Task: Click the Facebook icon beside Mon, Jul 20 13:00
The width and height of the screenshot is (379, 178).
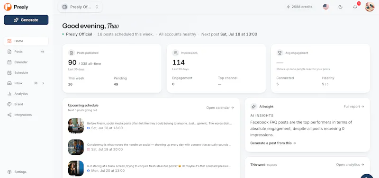Action: coord(89,171)
